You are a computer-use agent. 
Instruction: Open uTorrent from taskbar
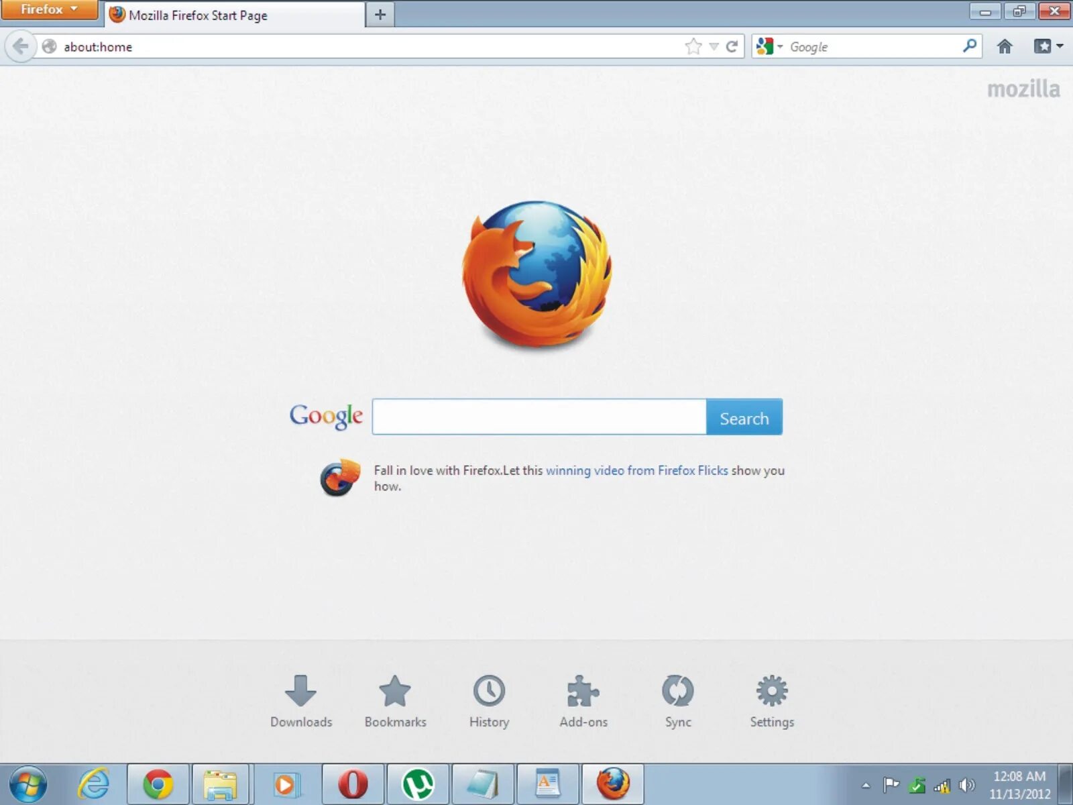click(418, 784)
